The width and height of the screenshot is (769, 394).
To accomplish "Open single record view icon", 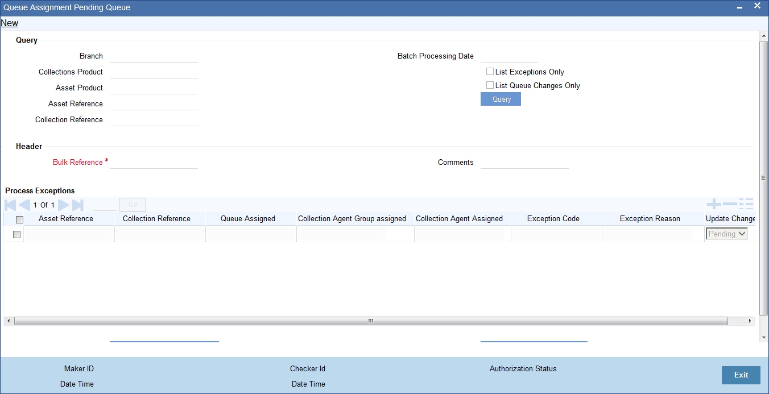I will tap(746, 204).
